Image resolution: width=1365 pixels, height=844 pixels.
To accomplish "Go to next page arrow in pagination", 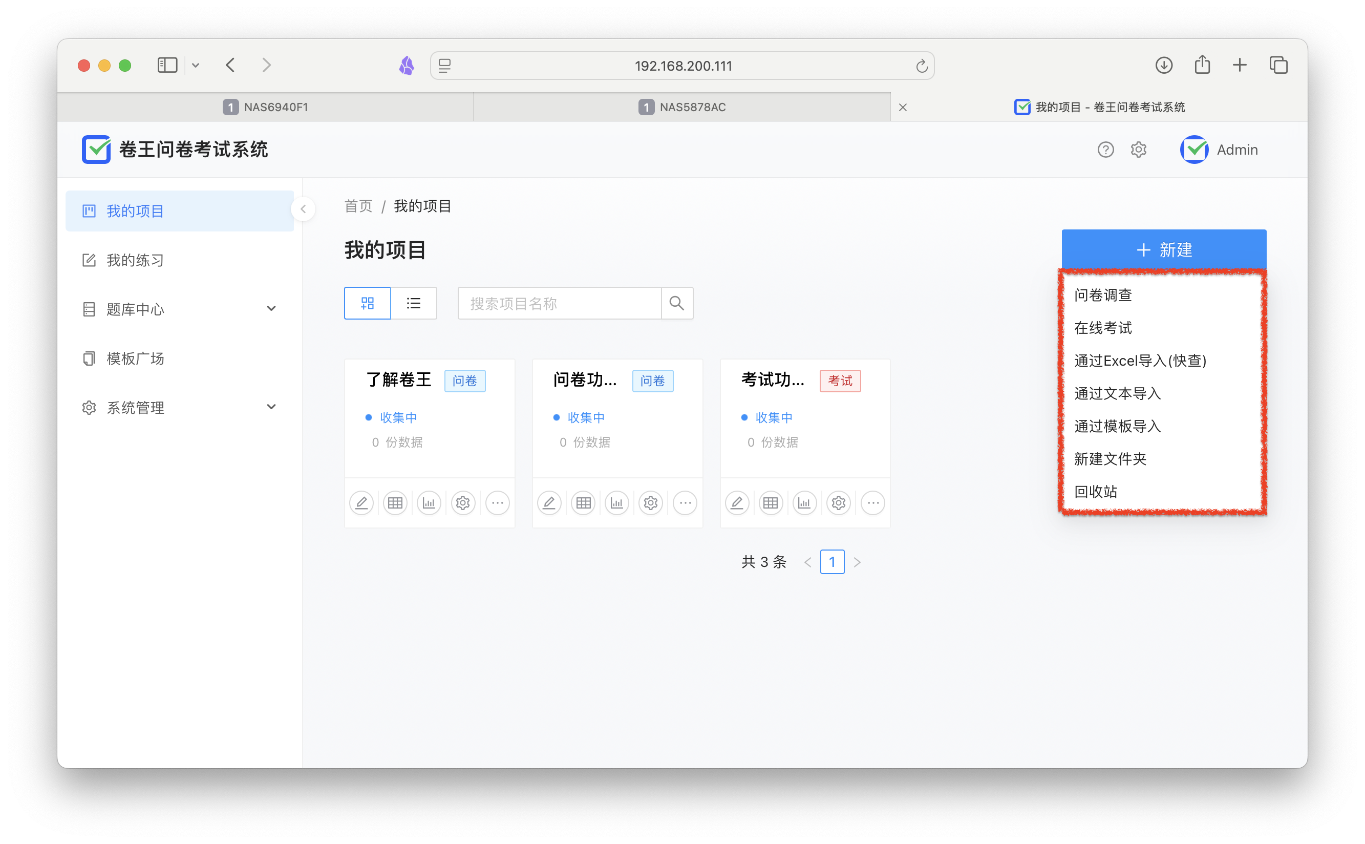I will (857, 562).
